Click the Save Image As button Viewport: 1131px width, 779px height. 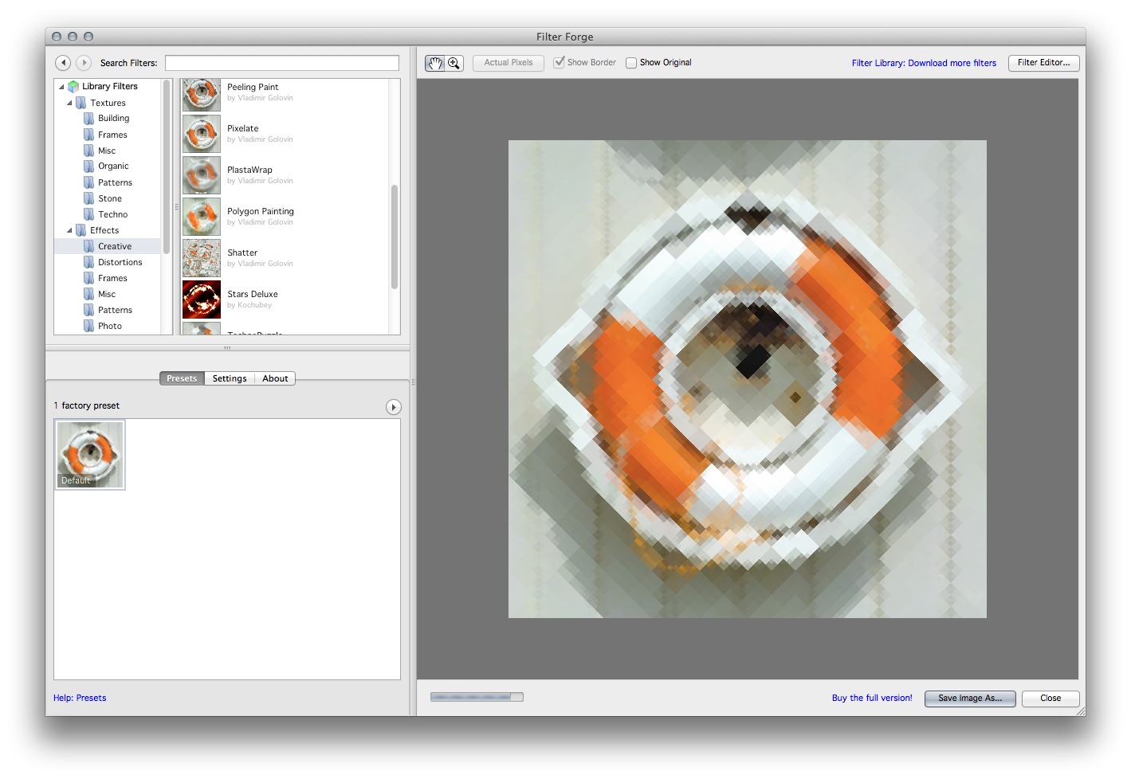[x=969, y=699]
